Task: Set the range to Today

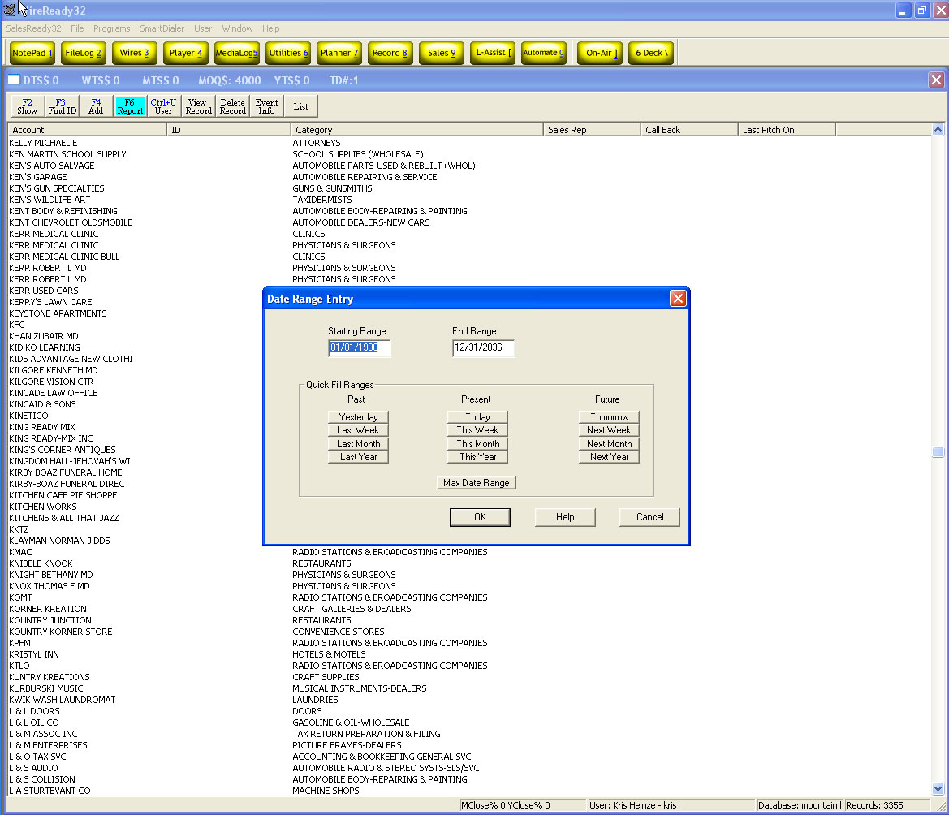Action: (x=477, y=417)
